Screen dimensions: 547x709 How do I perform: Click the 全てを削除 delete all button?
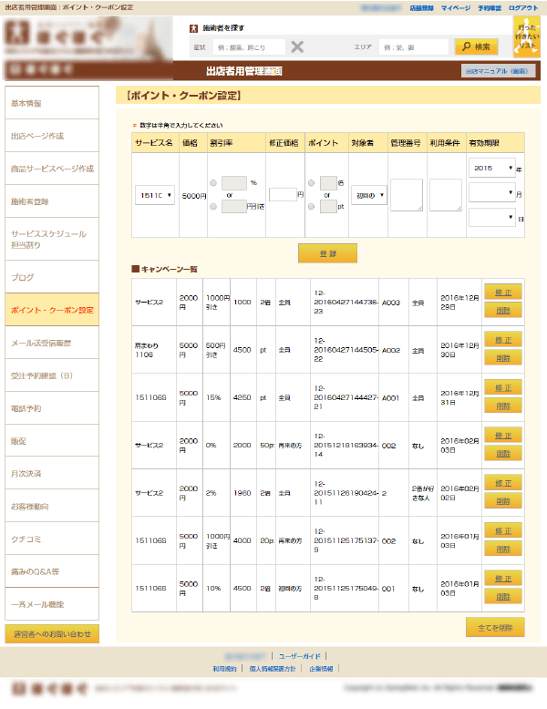pyautogui.click(x=495, y=626)
